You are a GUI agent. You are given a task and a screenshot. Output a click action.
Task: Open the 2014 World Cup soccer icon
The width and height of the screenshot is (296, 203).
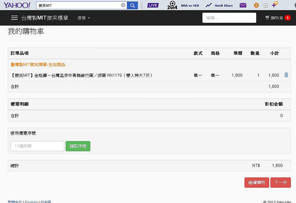172,5
